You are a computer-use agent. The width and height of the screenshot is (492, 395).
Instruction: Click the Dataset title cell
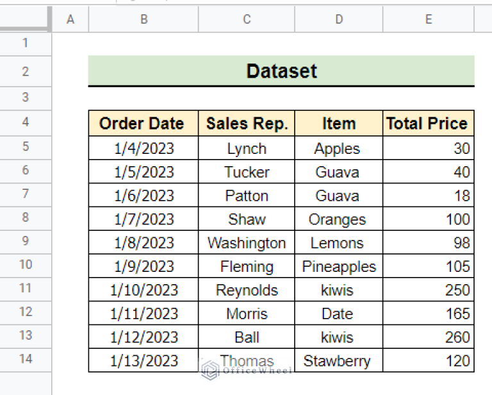point(281,71)
